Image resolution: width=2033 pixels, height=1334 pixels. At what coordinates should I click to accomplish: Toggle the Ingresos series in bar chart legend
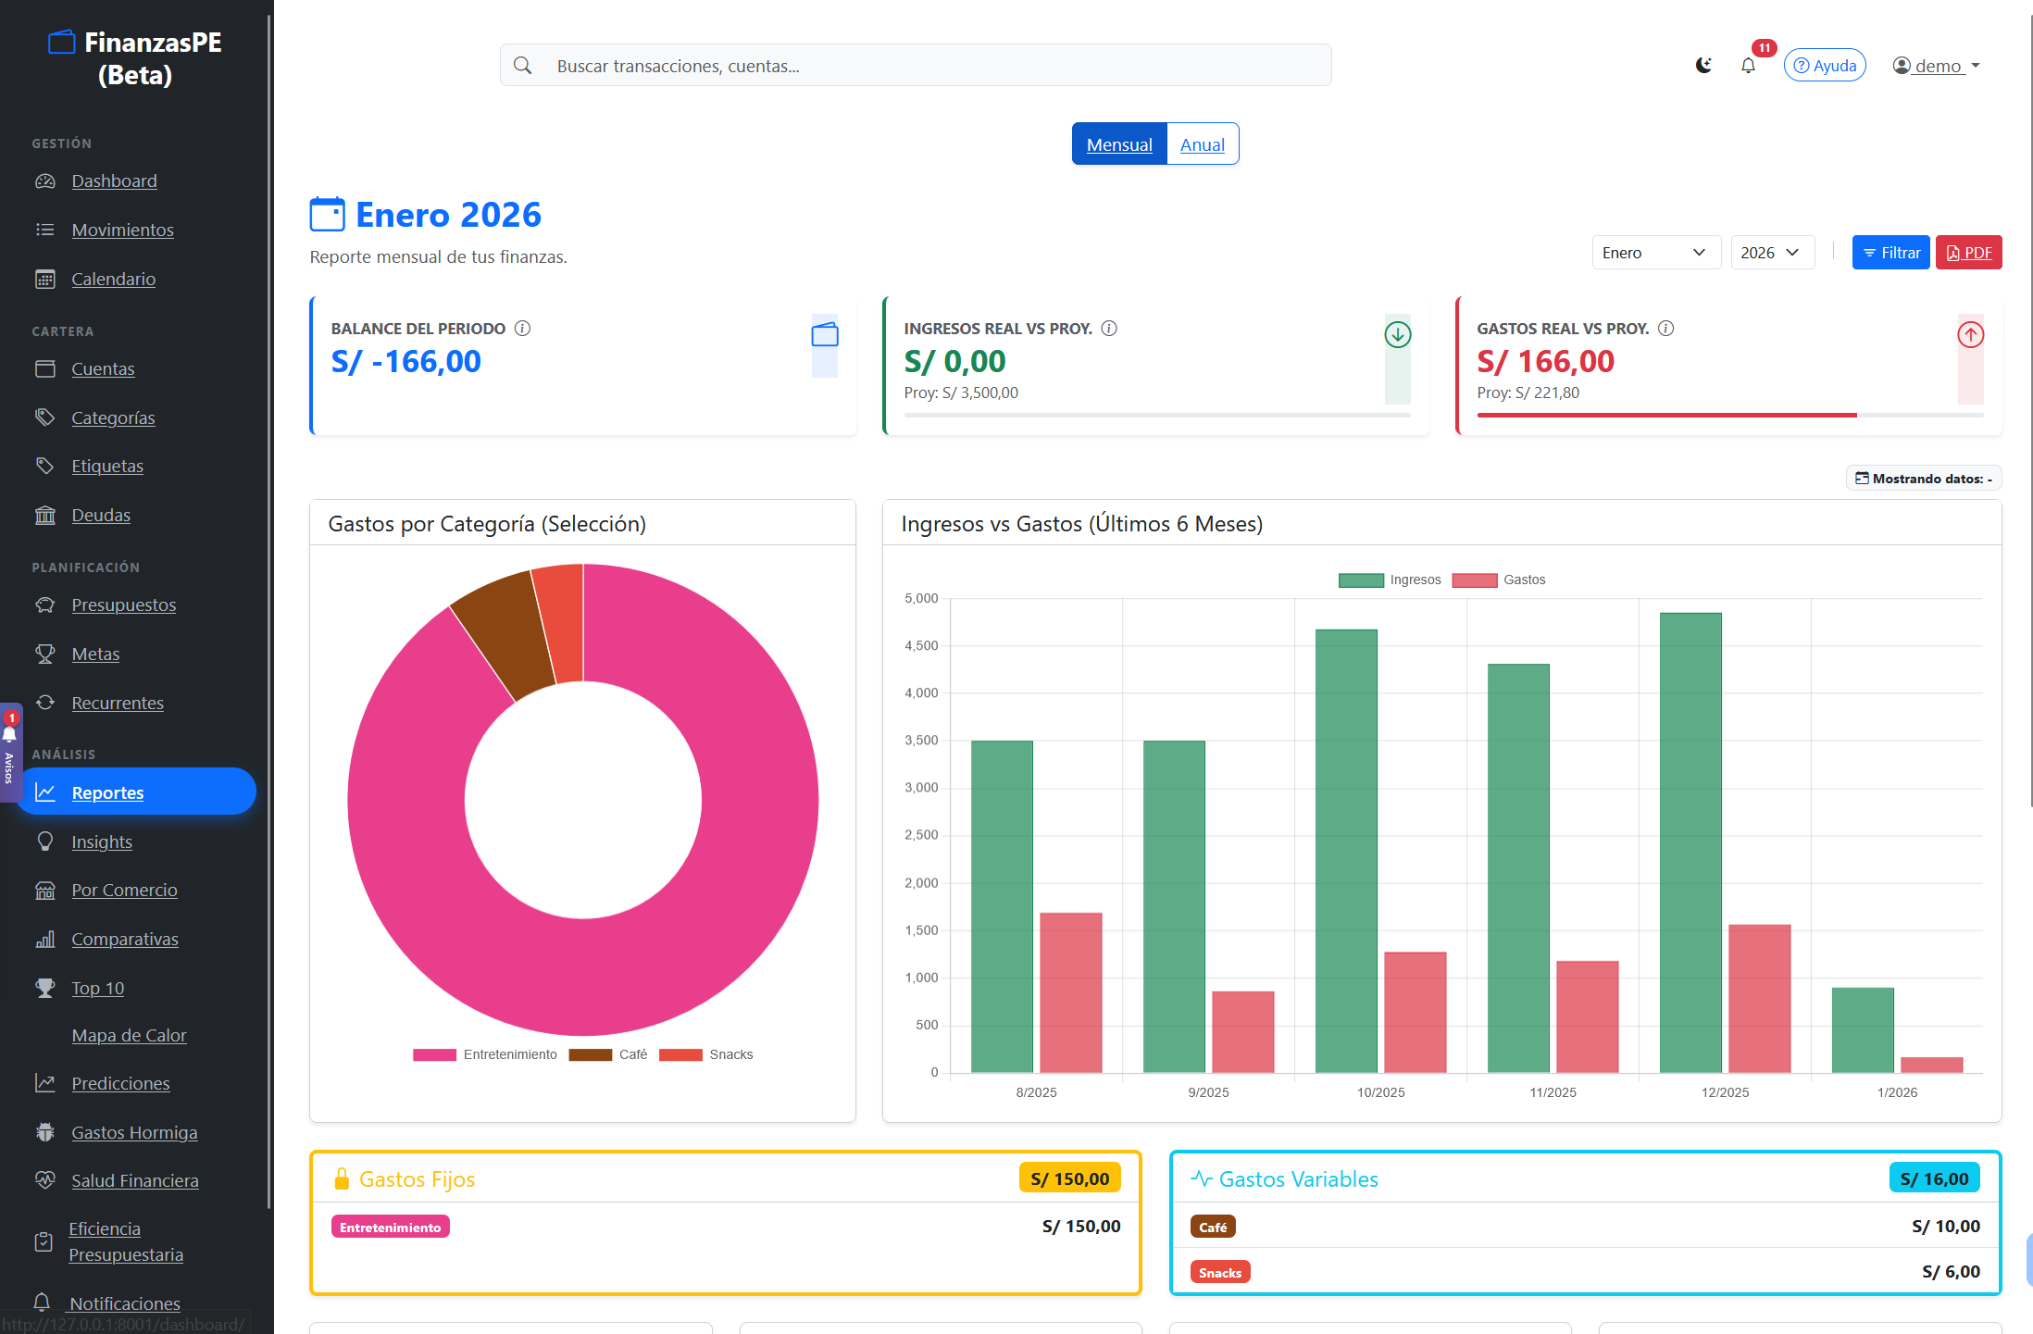point(1390,580)
